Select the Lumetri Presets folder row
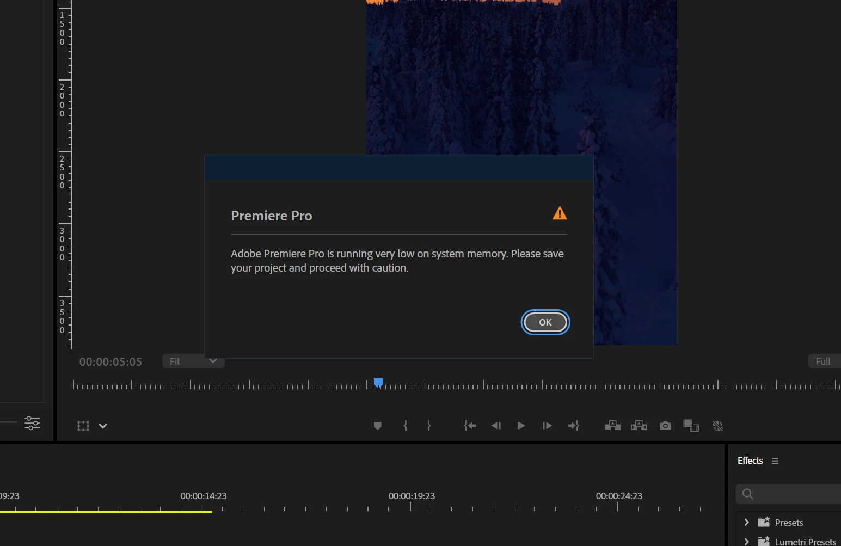This screenshot has height=546, width=841. [x=789, y=541]
